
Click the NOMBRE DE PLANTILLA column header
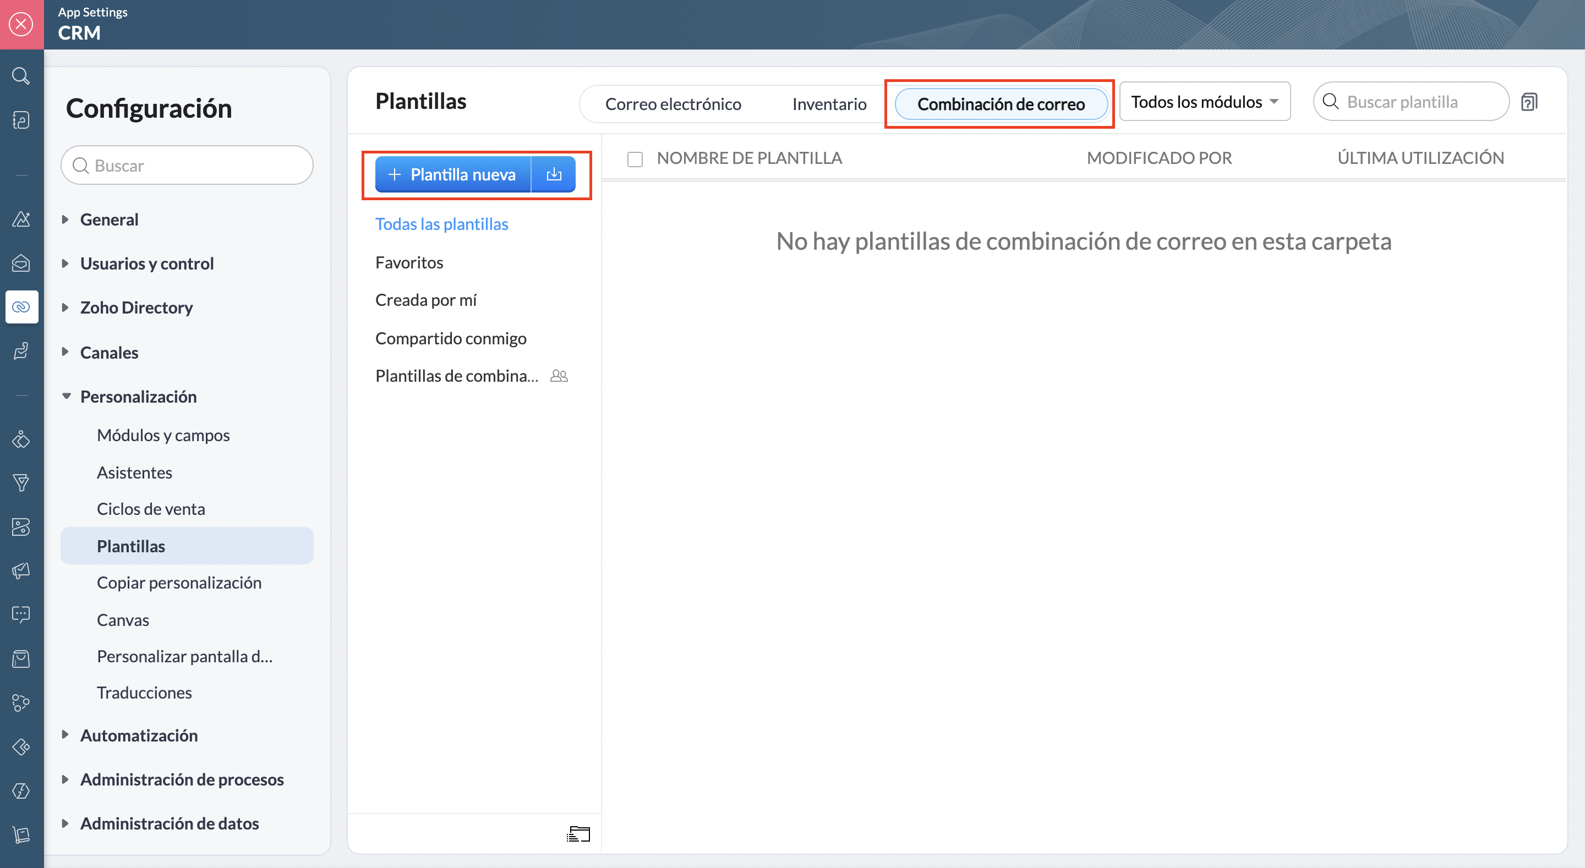(x=749, y=158)
